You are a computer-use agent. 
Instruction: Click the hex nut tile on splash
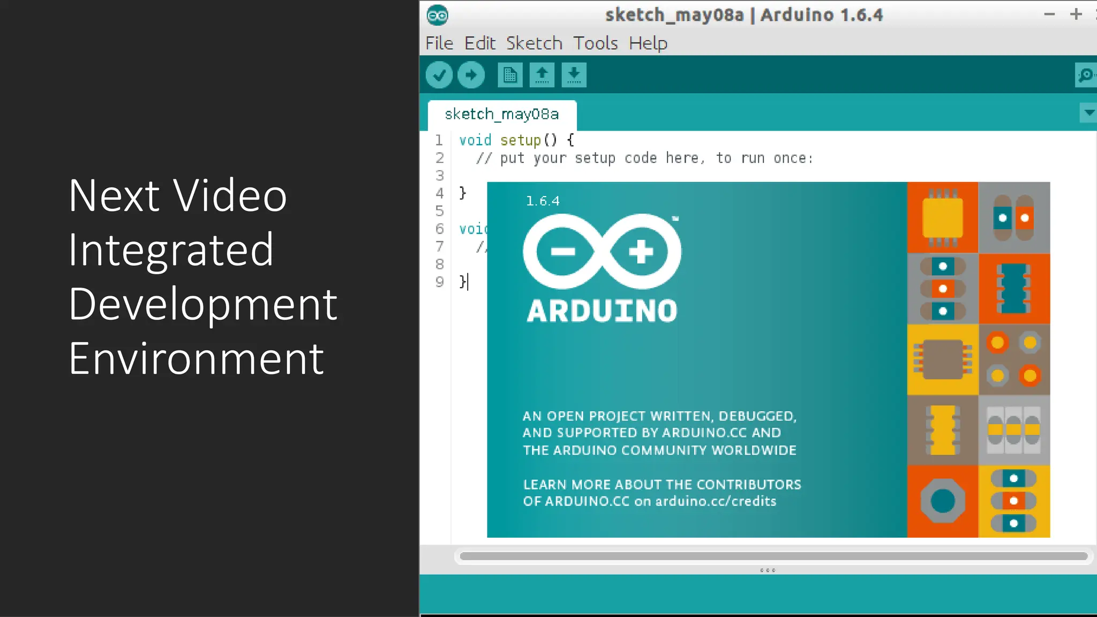[943, 501]
